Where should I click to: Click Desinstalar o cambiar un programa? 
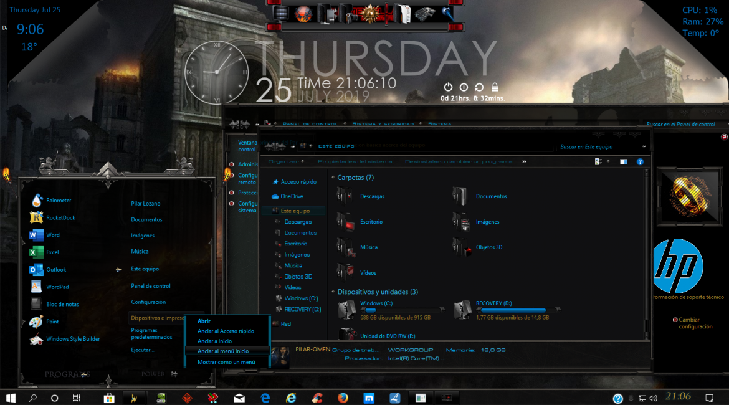[459, 161]
